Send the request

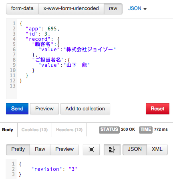point(17,109)
